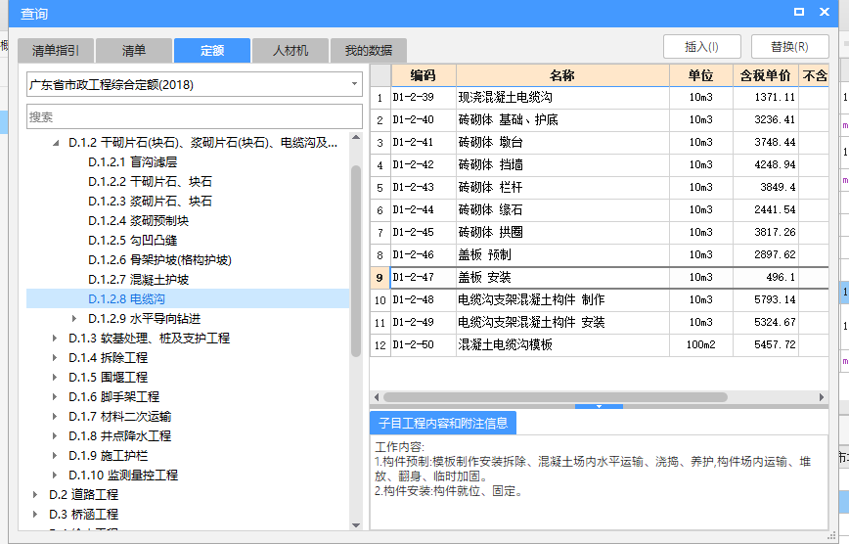Click code cell D1-2-47
Screen dimensions: 849x544
coord(424,278)
